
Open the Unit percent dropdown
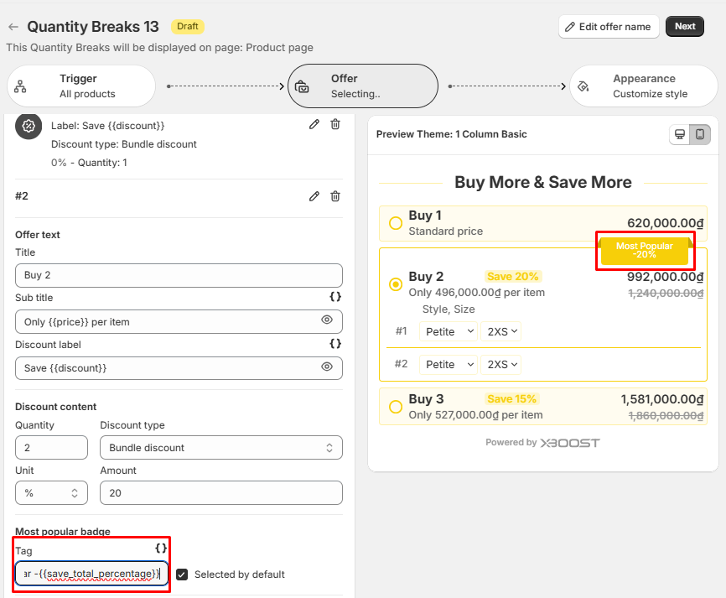point(51,493)
